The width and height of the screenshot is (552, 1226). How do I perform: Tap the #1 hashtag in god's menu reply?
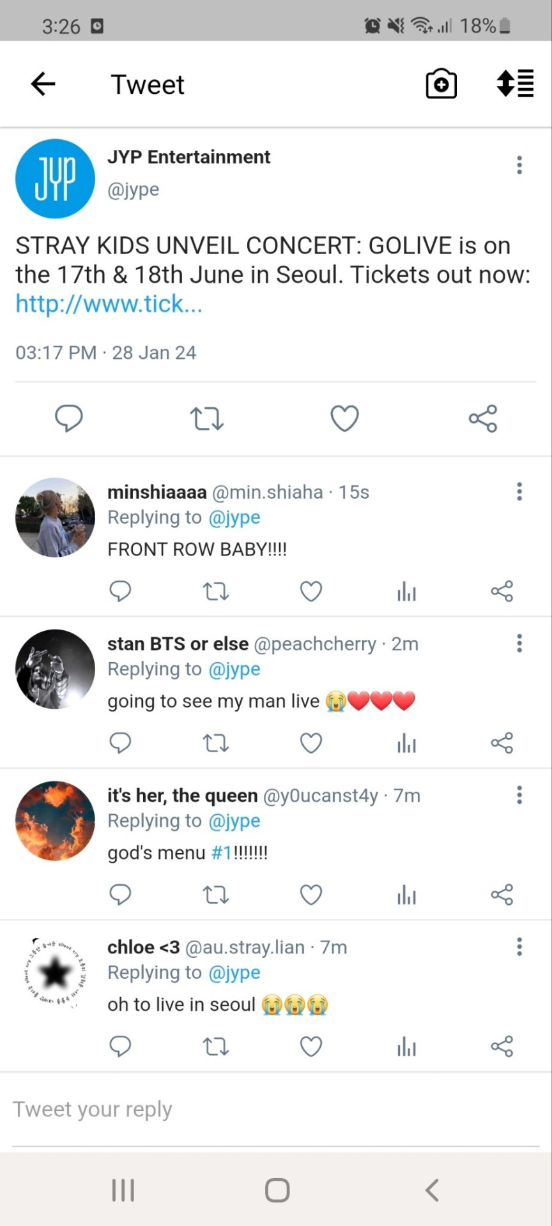(x=221, y=852)
